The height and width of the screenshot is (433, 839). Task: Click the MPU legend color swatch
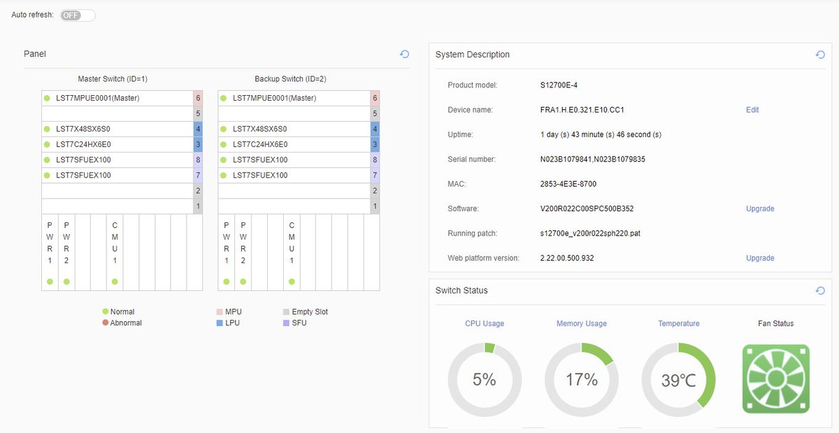coord(220,312)
